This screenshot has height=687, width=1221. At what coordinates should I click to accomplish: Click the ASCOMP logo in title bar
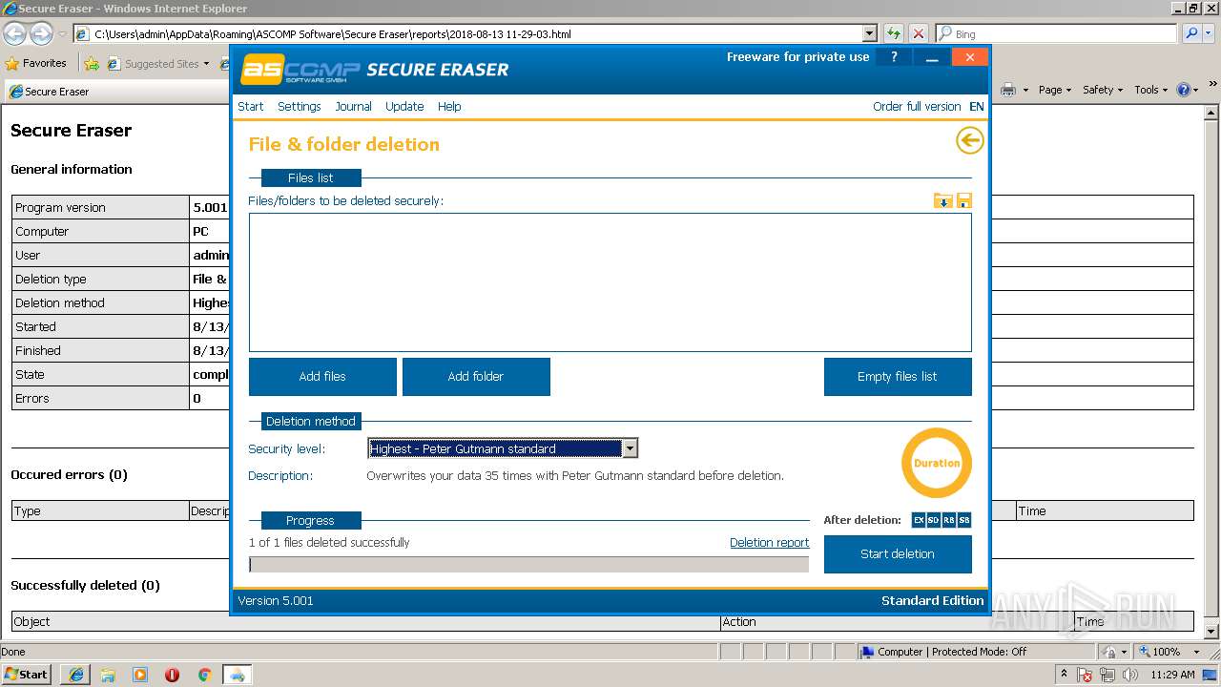tap(300, 69)
